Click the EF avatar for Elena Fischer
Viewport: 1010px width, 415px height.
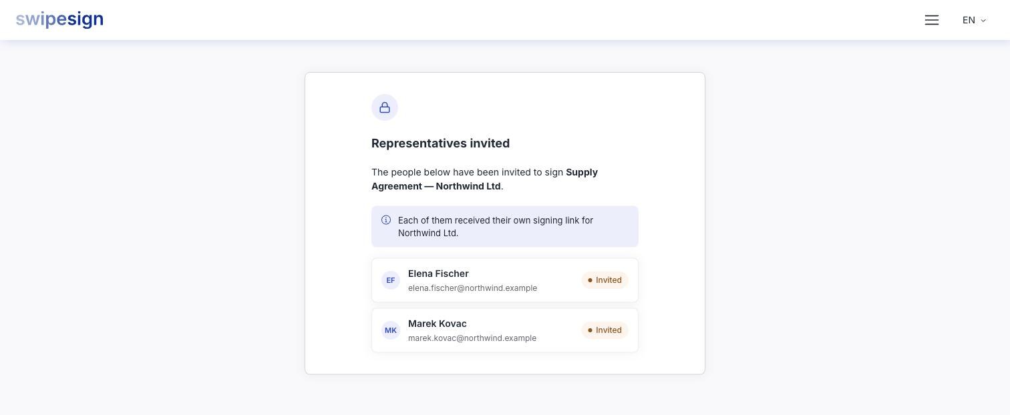391,280
